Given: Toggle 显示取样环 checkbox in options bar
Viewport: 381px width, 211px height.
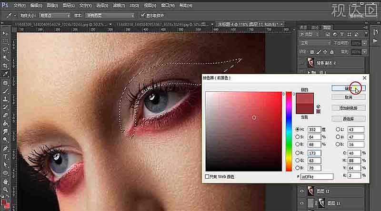Looking at the screenshot, I should [142, 15].
